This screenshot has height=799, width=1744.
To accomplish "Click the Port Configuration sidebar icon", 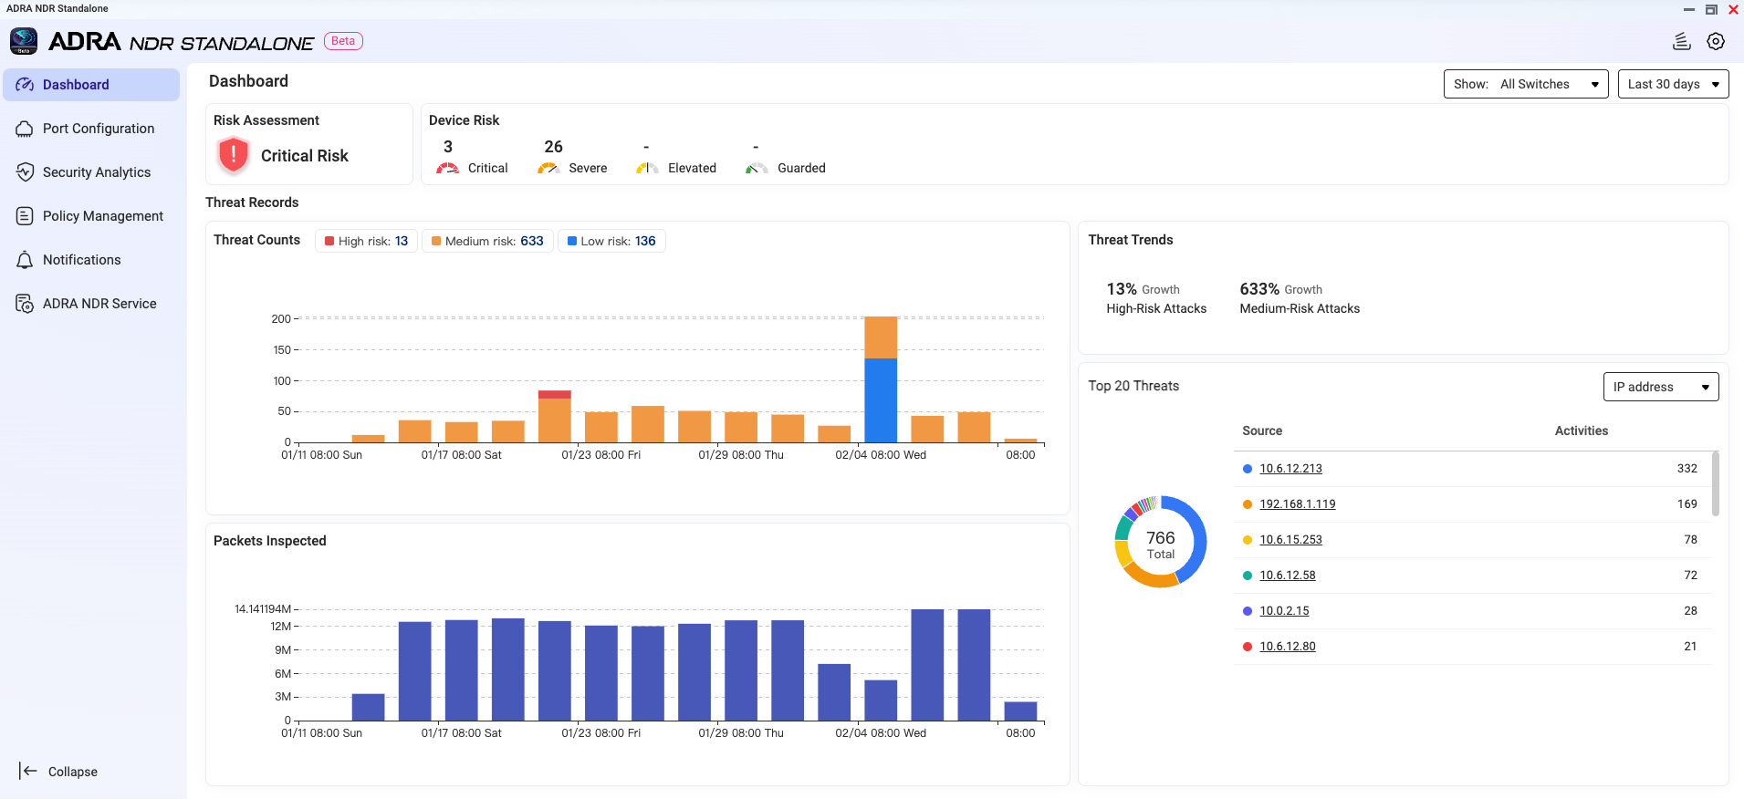I will pos(25,129).
